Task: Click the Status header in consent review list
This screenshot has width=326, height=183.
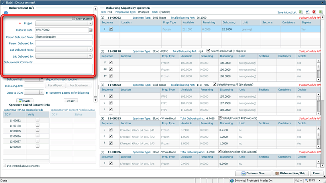Action: click(x=84, y=114)
